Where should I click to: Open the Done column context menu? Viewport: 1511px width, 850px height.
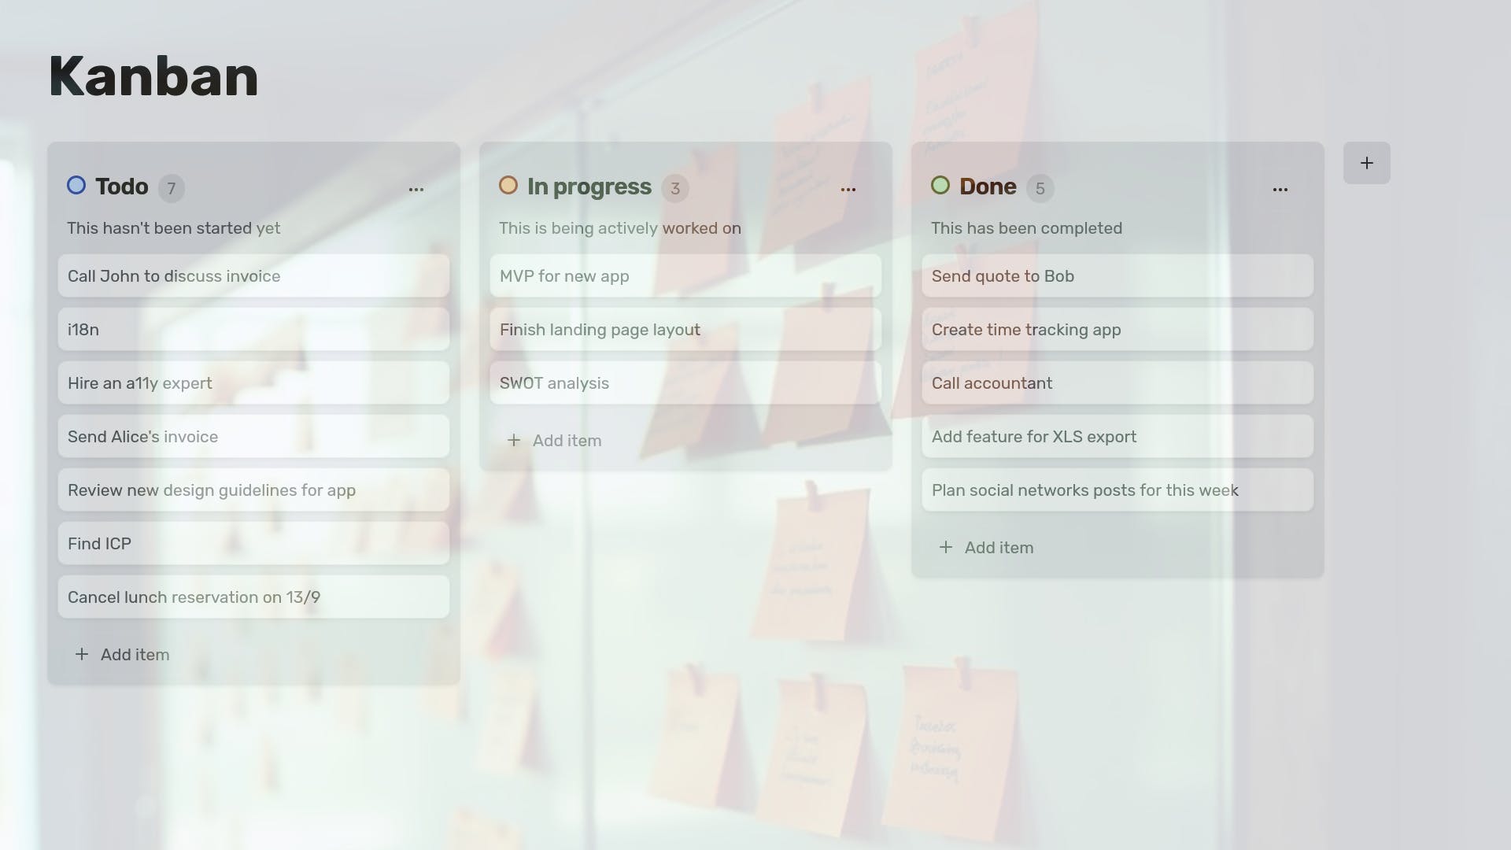(x=1280, y=188)
